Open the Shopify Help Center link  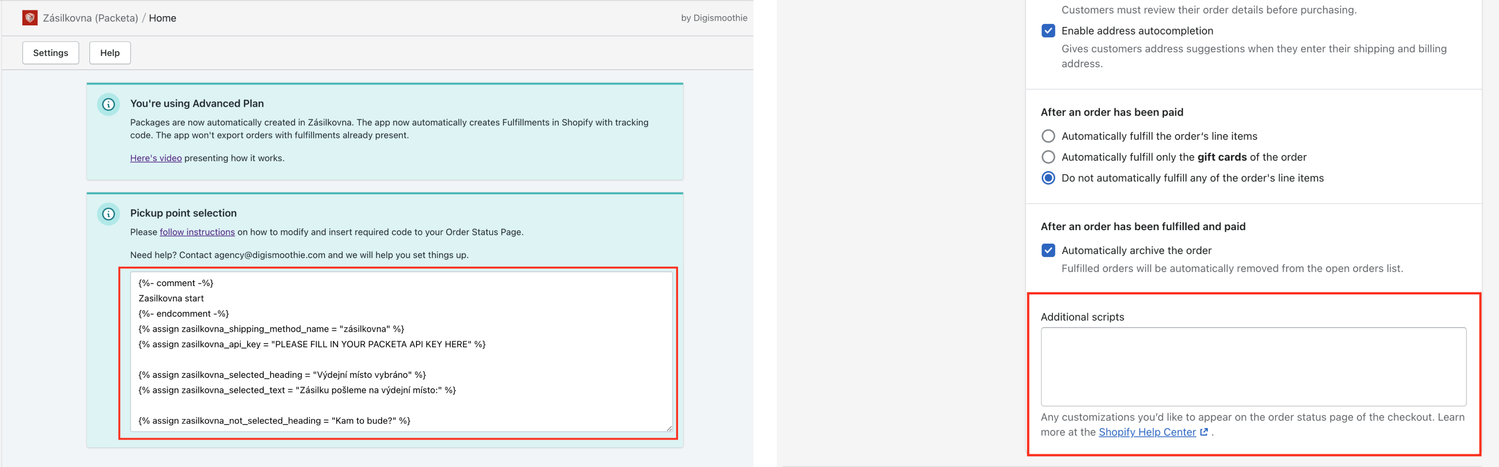point(1147,432)
